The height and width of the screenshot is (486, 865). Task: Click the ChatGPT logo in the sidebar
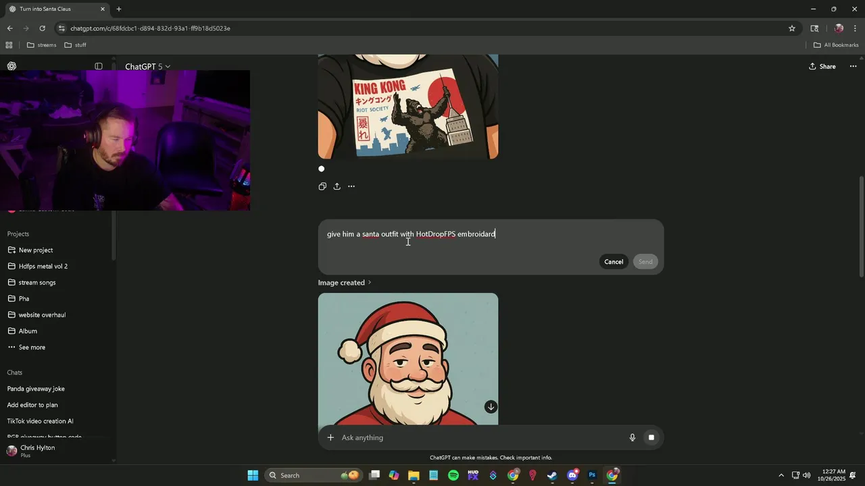pos(11,66)
